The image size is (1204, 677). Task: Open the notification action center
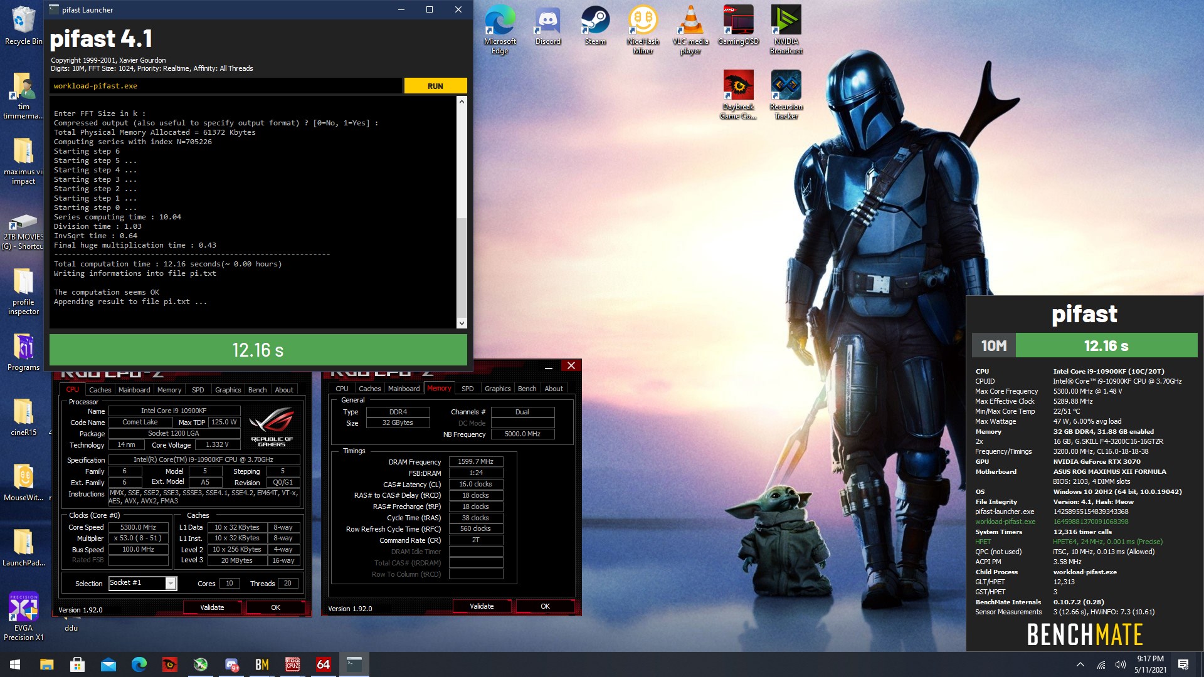point(1183,664)
